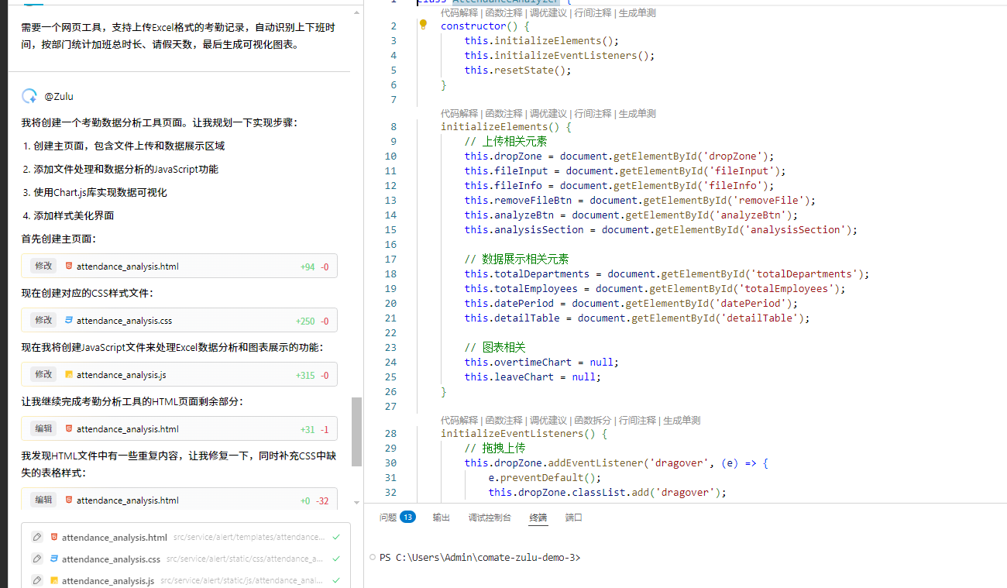
Task: Click 生成单测 above initializeEventListeners
Action: click(682, 421)
